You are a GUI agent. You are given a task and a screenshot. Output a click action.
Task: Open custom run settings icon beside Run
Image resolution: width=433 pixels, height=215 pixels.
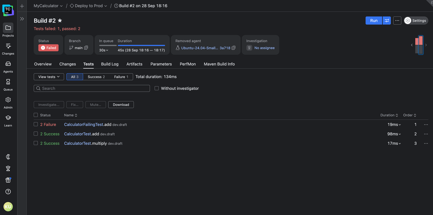click(387, 21)
